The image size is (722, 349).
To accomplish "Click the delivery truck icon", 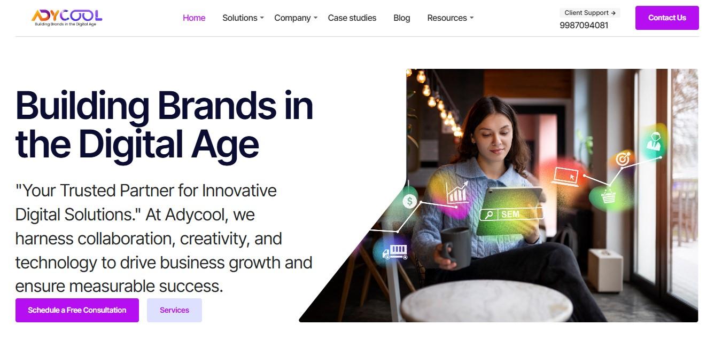I will point(395,252).
